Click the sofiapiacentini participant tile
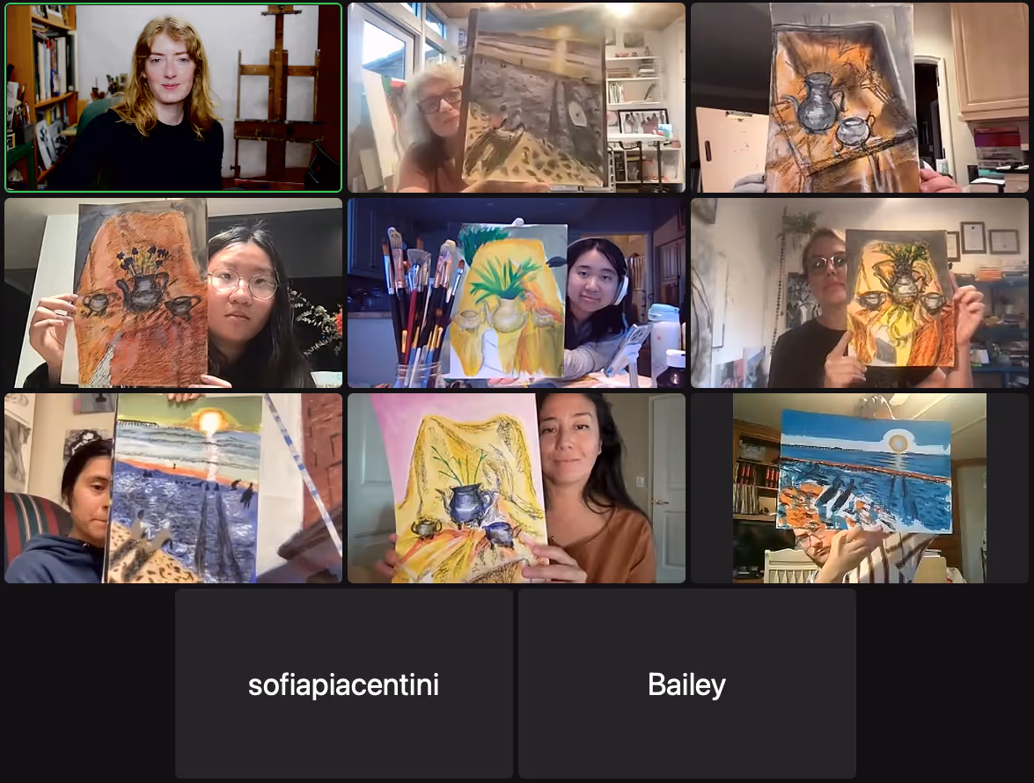This screenshot has height=783, width=1034. pyautogui.click(x=343, y=684)
